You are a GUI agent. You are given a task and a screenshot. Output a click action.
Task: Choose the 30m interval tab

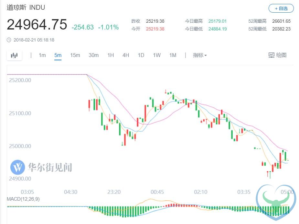93,55
